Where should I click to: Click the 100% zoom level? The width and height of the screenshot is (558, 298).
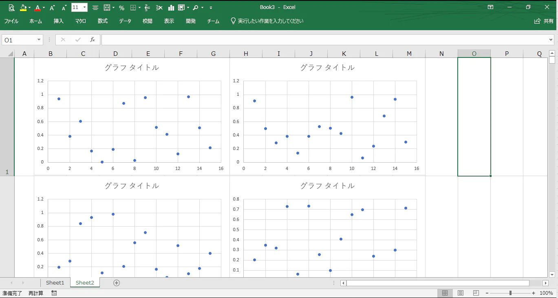pyautogui.click(x=546, y=293)
